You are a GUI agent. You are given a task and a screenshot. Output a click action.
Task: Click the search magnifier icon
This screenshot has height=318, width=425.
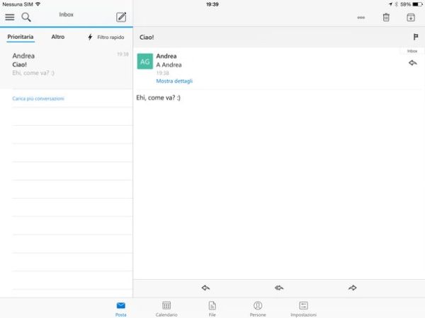[x=26, y=18]
